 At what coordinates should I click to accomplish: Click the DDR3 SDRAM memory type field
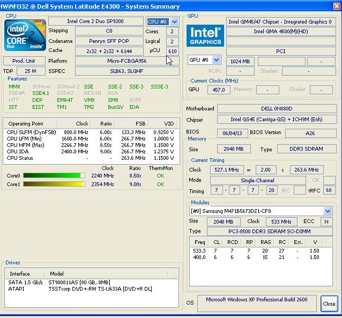[x=307, y=149]
